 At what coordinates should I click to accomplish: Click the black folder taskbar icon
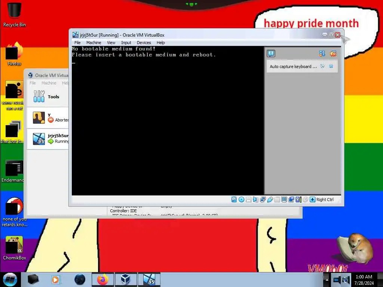(x=33, y=280)
